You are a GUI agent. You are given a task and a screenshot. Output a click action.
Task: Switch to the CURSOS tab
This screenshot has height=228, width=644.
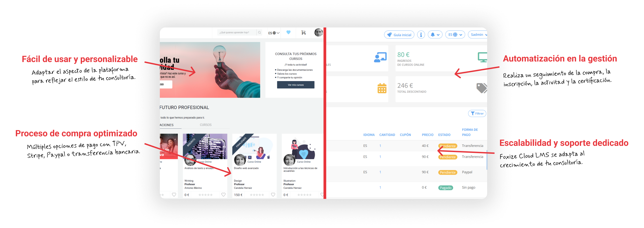coord(206,125)
